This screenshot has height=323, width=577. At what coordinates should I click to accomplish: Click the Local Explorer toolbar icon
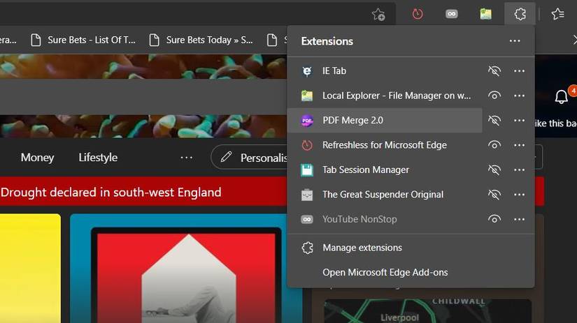486,15
